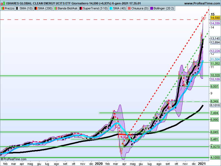Click the 6,045 level label

coord(214,132)
